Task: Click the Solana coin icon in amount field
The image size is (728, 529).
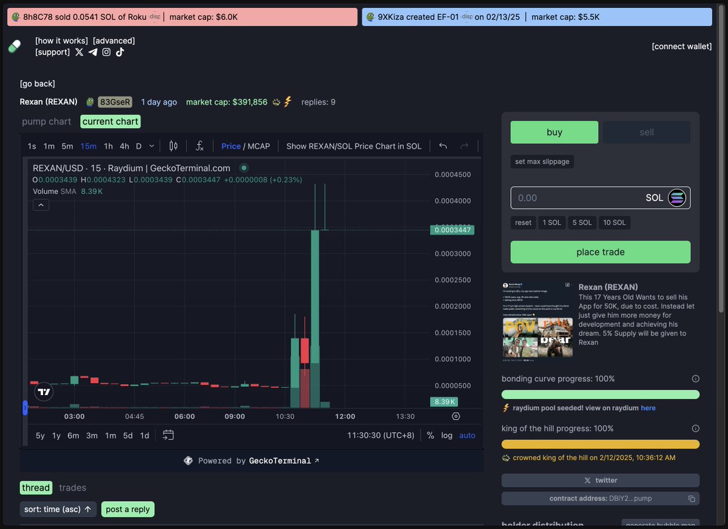Action: click(x=676, y=198)
